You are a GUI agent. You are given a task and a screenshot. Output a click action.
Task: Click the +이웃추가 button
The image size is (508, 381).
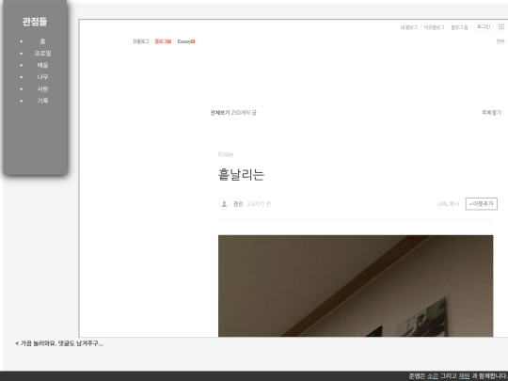point(482,204)
